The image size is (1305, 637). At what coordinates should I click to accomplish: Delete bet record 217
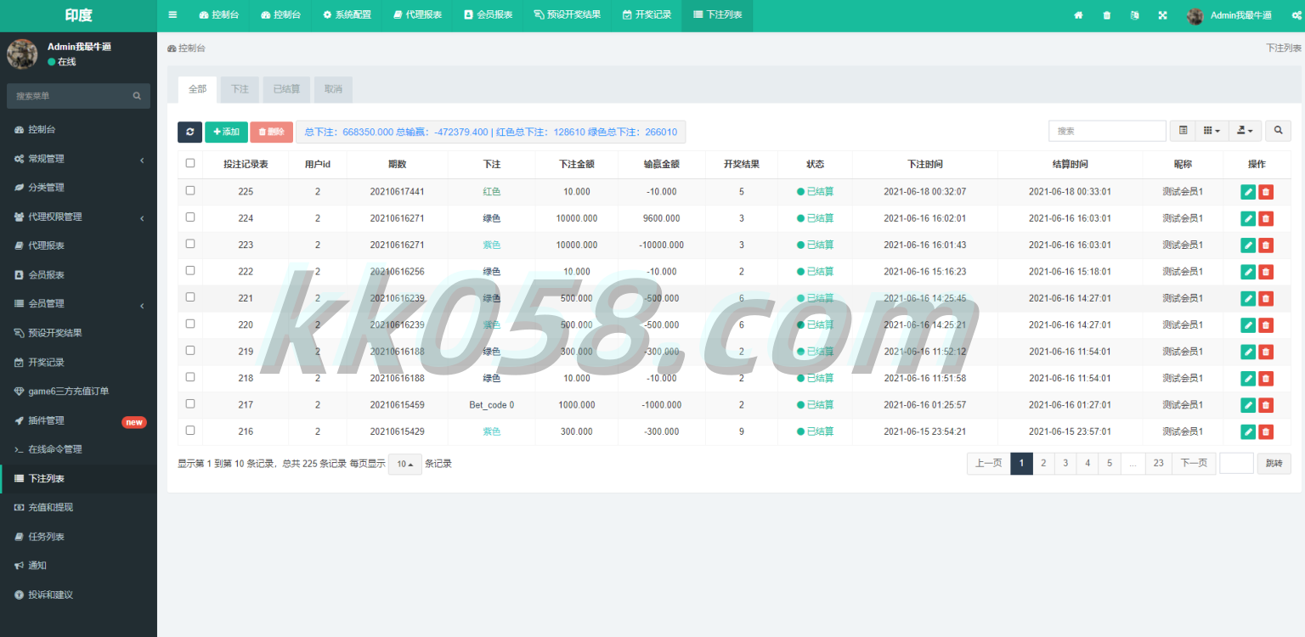coord(1266,405)
